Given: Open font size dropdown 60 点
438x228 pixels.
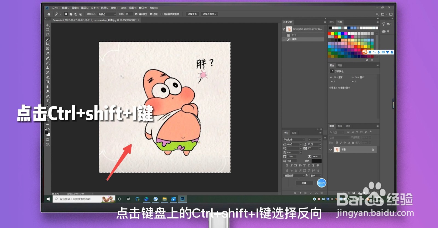Looking at the screenshot, I should (294, 144).
